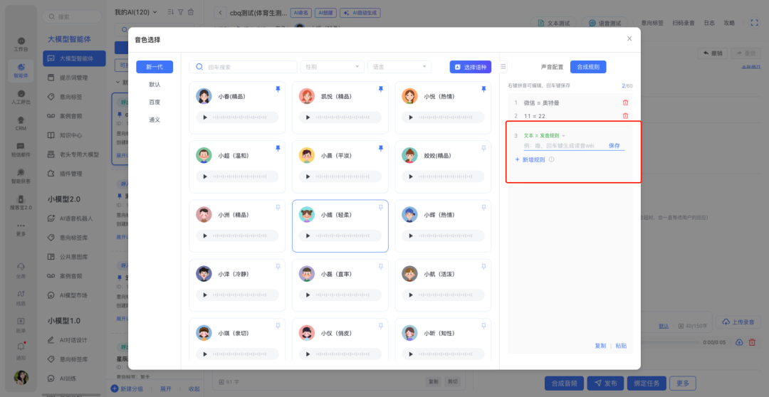Click the 选择语种 button
The image size is (769, 397).
[x=470, y=67]
